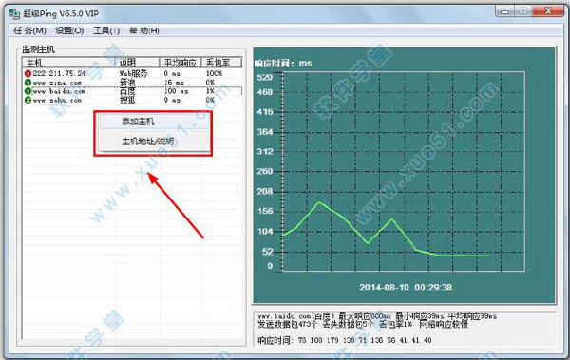Minimize the 超级Ping window
This screenshot has width=570, height=360.
pos(505,10)
